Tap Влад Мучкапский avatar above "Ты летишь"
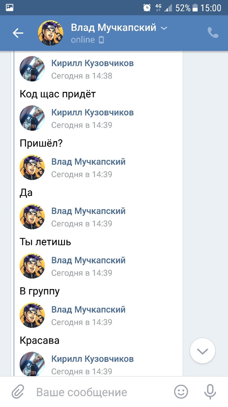 pos(32,217)
